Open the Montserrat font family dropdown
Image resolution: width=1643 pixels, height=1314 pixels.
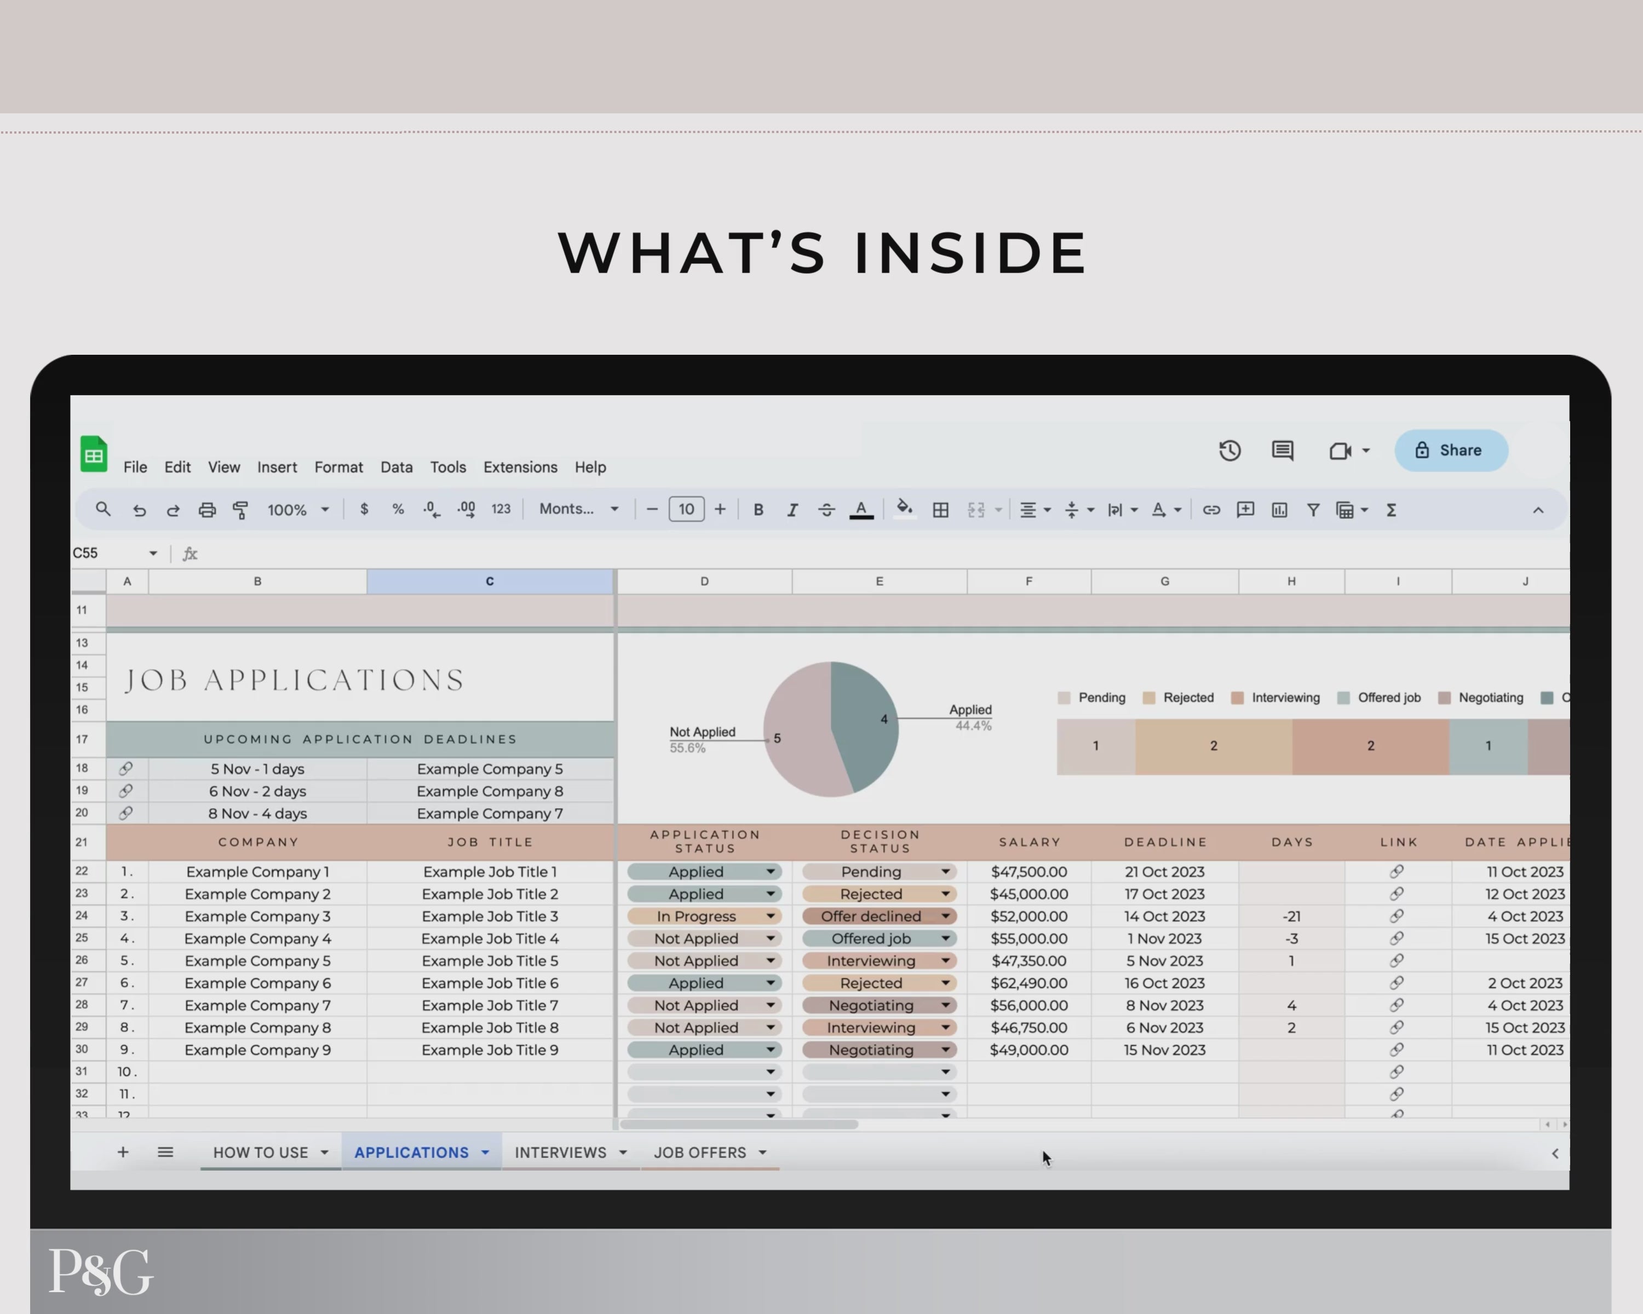click(x=578, y=509)
